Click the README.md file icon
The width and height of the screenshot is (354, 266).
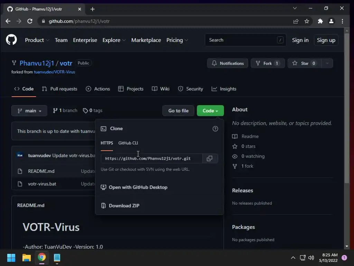click(x=20, y=171)
